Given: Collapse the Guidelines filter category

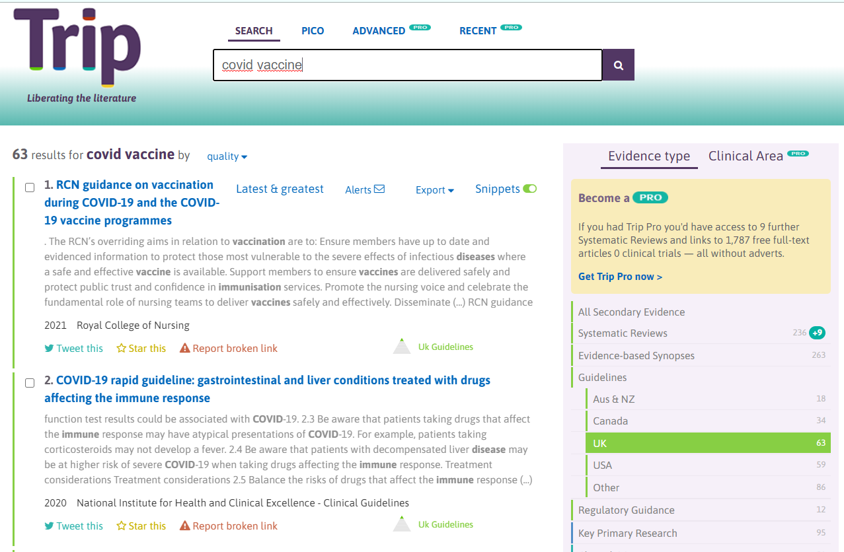Looking at the screenshot, I should [x=602, y=377].
